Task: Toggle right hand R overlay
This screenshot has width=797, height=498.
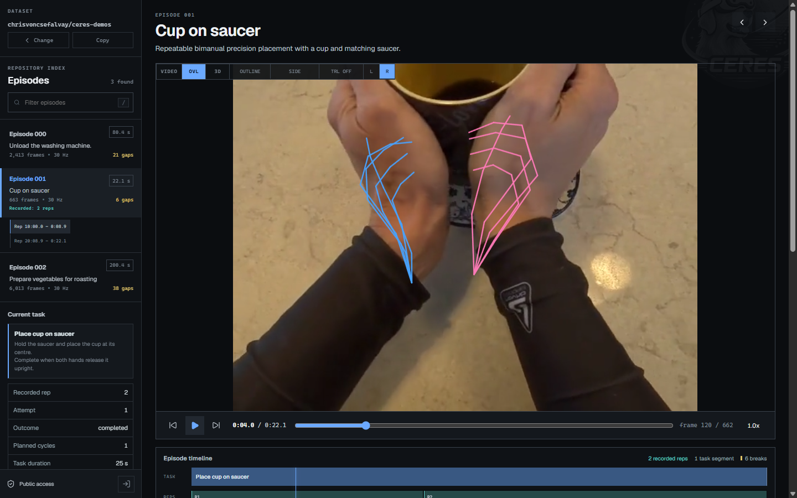Action: coord(387,71)
